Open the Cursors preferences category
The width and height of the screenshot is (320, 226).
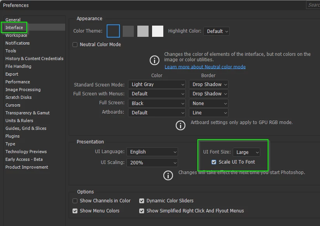(x=13, y=105)
